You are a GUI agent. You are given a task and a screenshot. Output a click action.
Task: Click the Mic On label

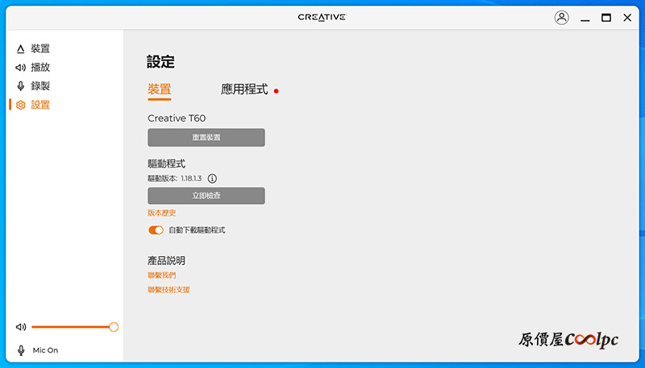(45, 350)
